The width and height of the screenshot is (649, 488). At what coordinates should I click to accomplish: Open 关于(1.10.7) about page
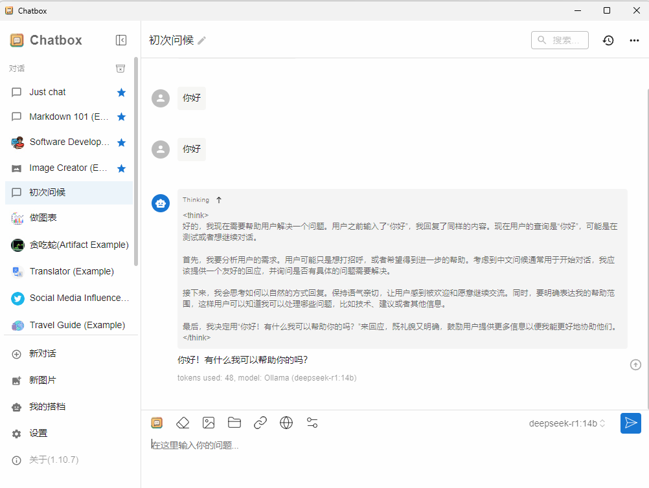(x=69, y=460)
